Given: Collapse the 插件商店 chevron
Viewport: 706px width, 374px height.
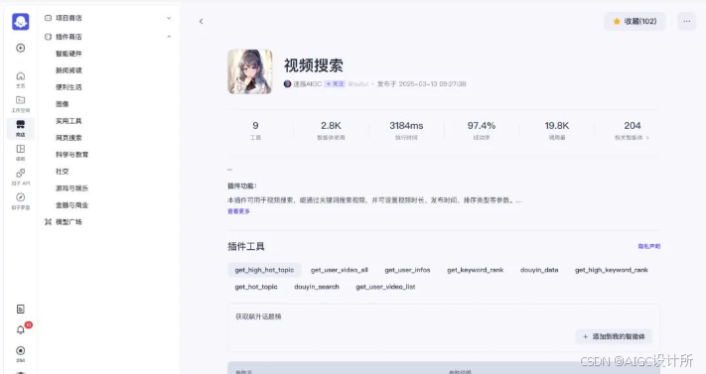Looking at the screenshot, I should pos(169,37).
